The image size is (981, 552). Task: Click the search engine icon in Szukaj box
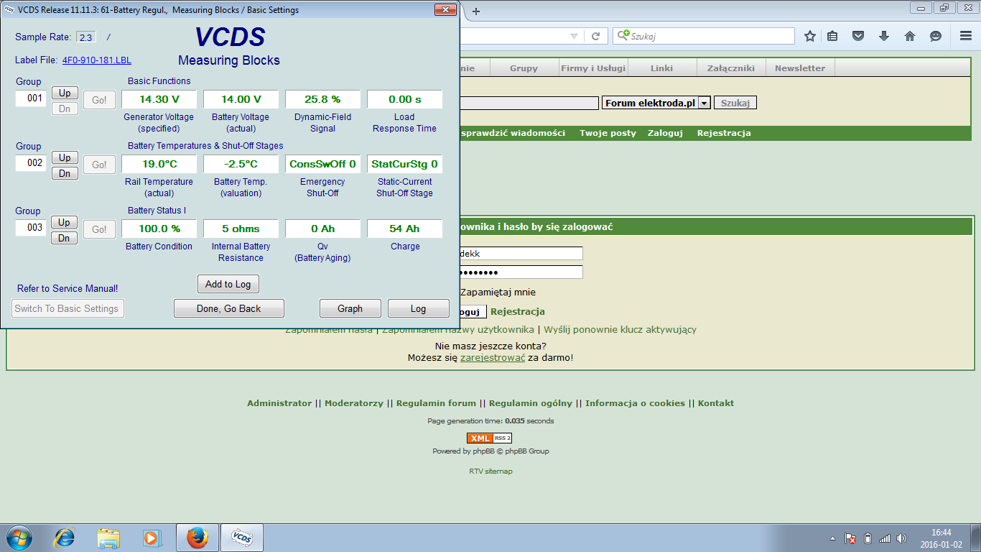tap(624, 35)
